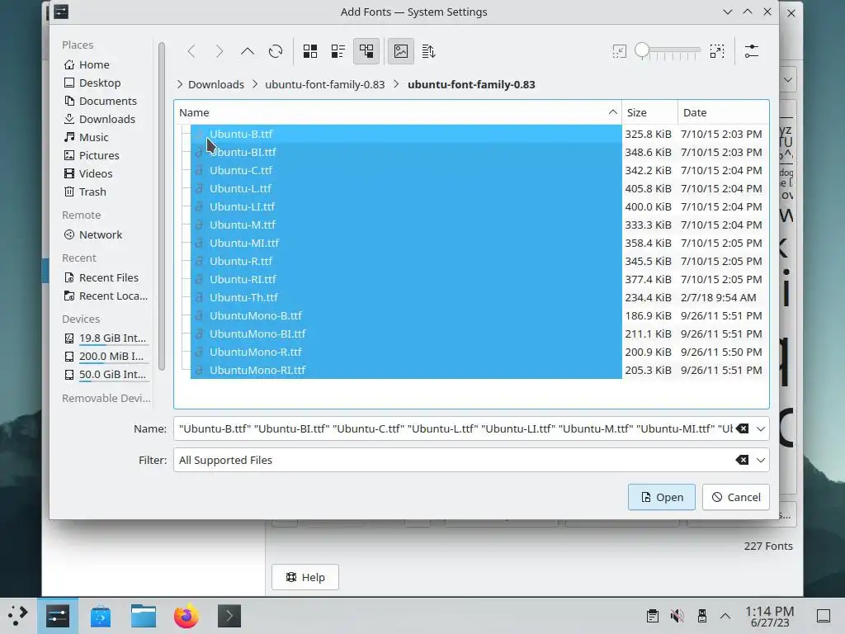The width and height of the screenshot is (845, 634).
Task: Select the 200.0 MiB internal device
Action: point(106,357)
